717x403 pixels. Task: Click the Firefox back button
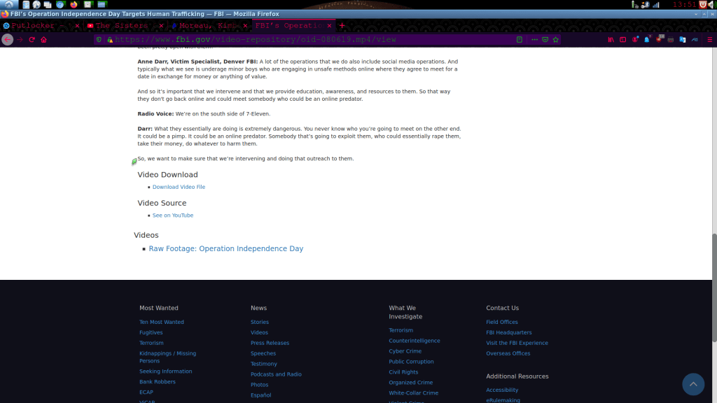pyautogui.click(x=8, y=40)
